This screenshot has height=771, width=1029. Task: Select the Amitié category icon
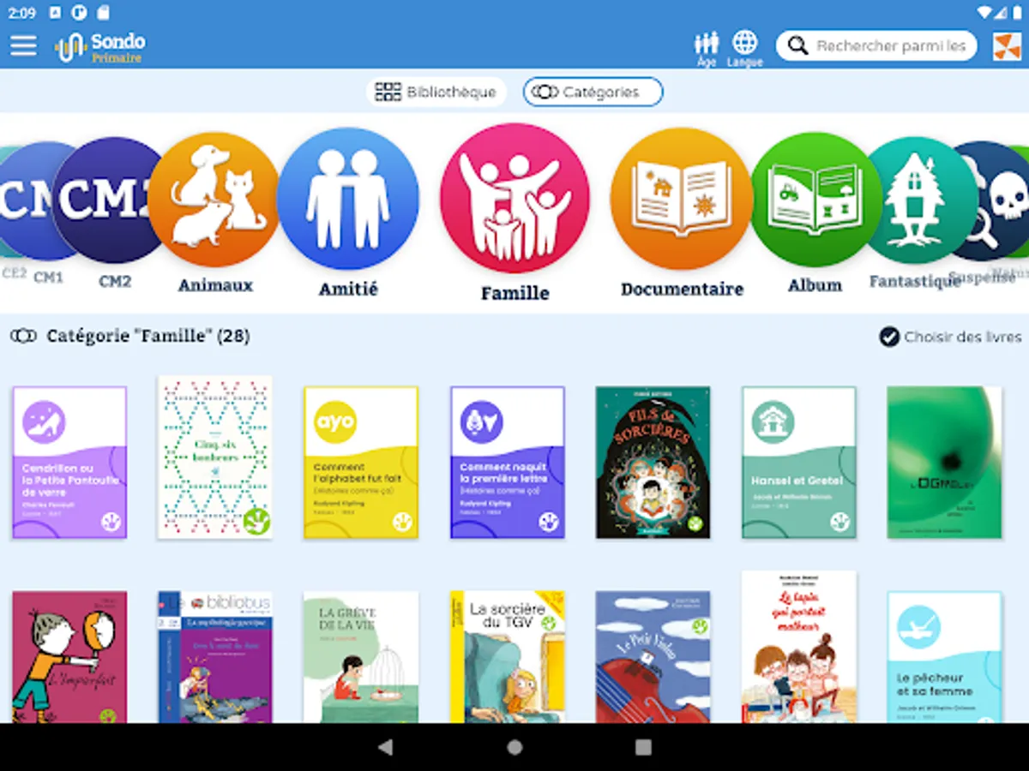[x=348, y=199]
